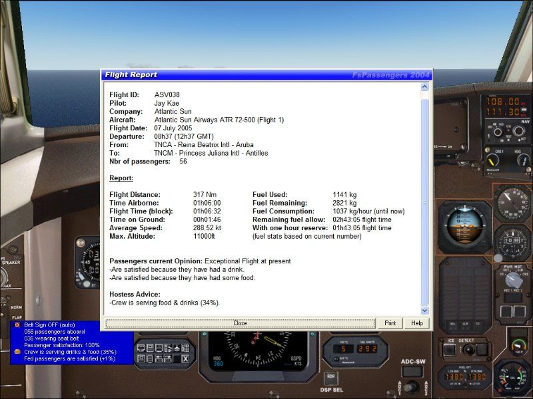Close the Flight Report dialog
This screenshot has height=399, width=533.
pyautogui.click(x=240, y=323)
